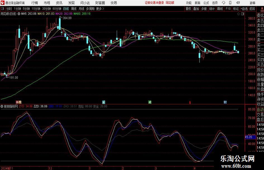Click 证券交易未登录 login link
This screenshot has height=170, width=264.
point(154,3)
